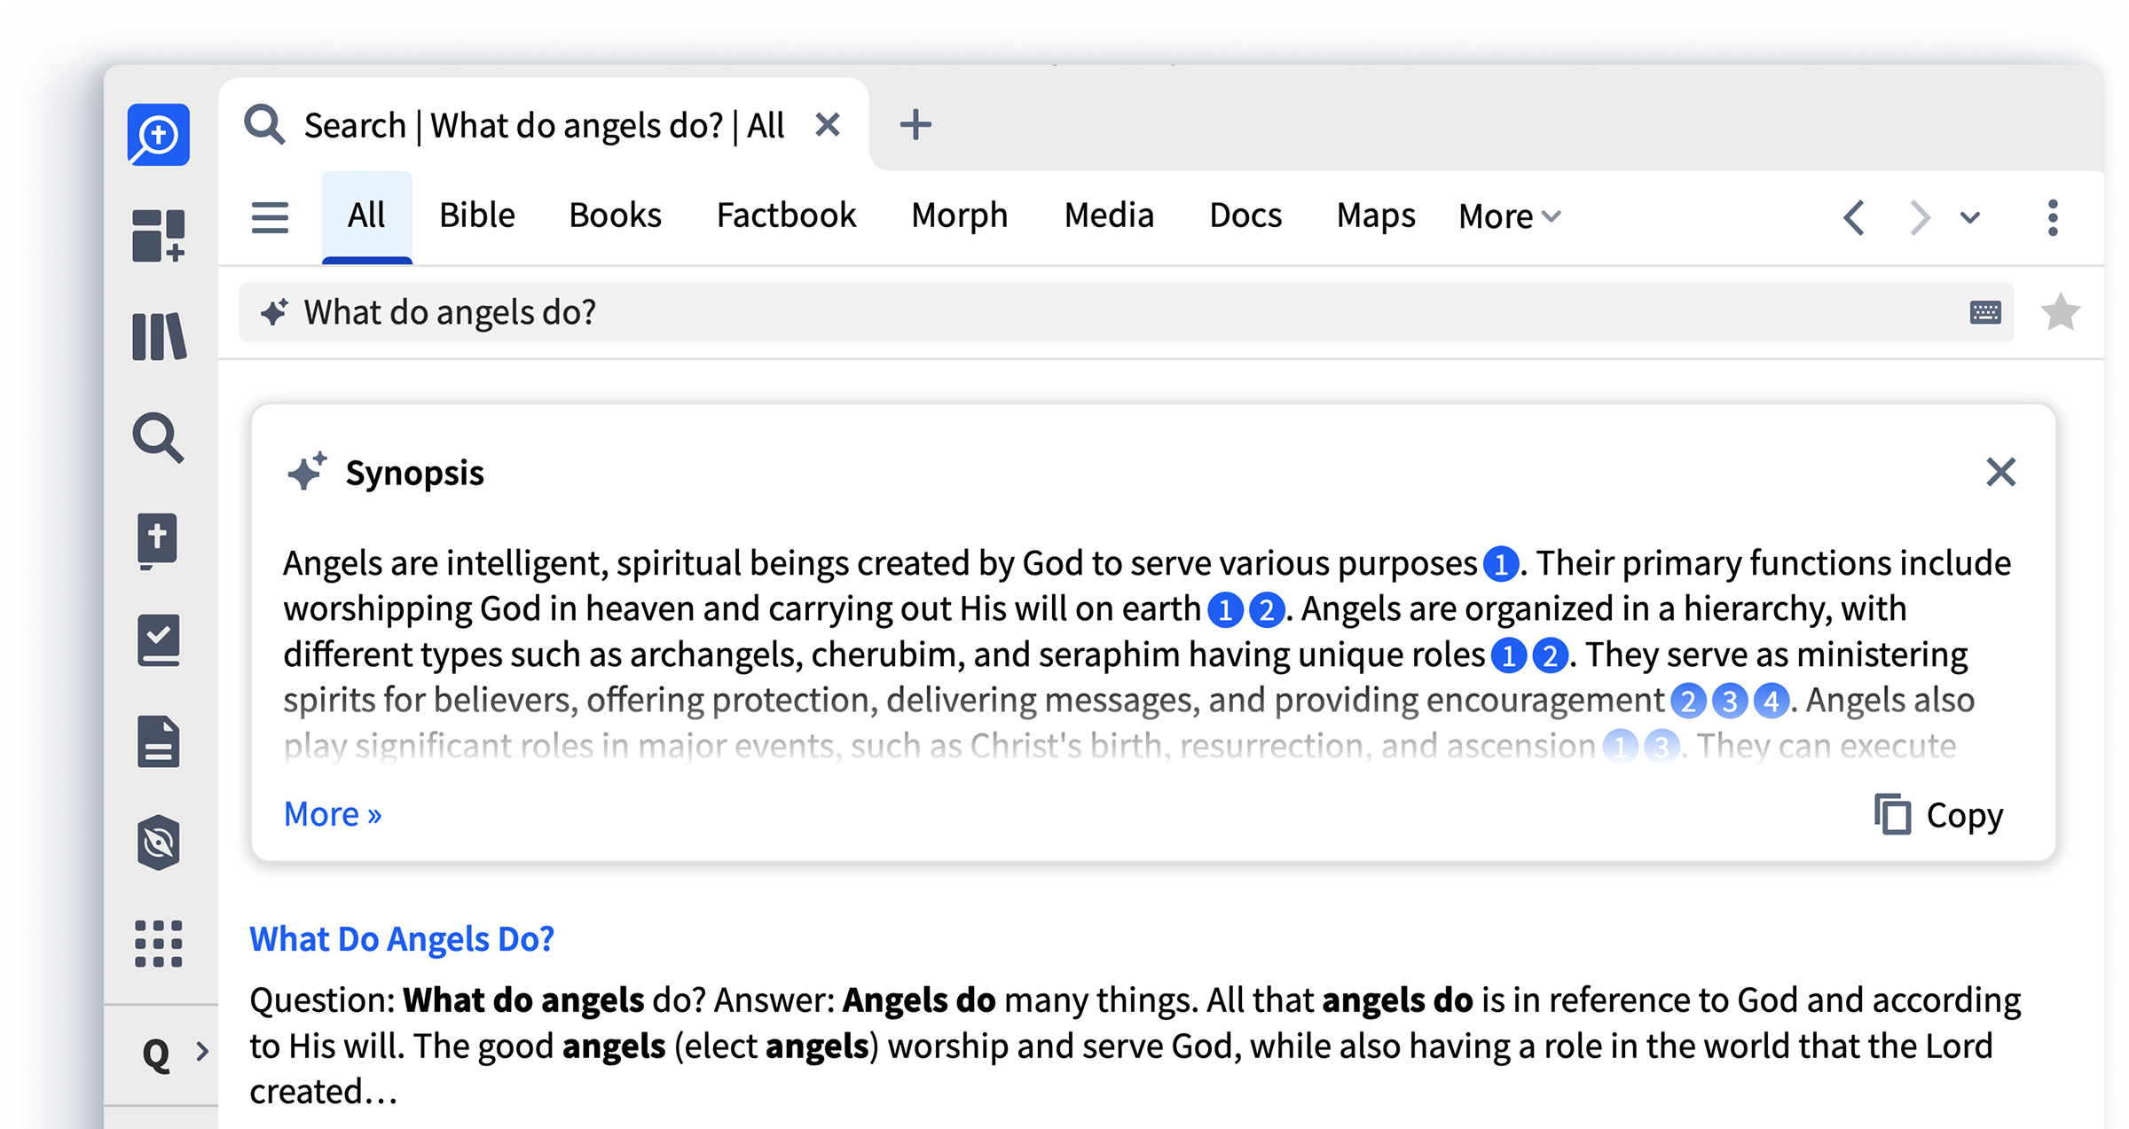Open the navigation history dropdown chevron
This screenshot has width=2129, height=1129.
[x=1970, y=217]
